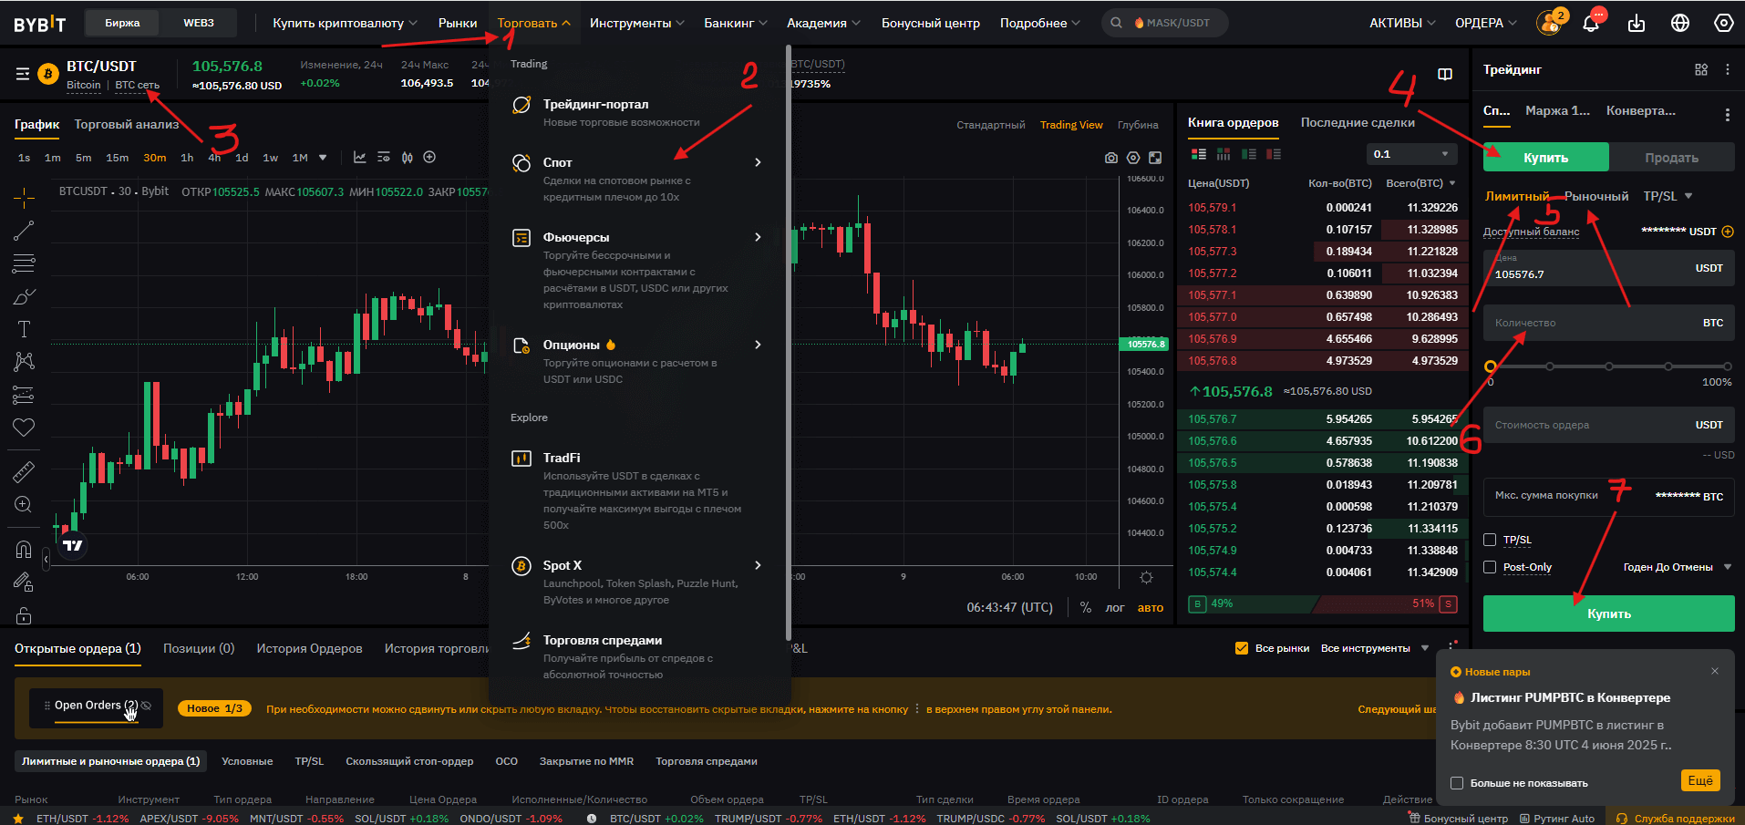
Task: Click the chart zoom-in magnifier tool
Action: (x=24, y=505)
